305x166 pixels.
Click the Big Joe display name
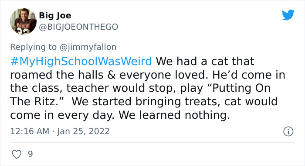coord(55,16)
